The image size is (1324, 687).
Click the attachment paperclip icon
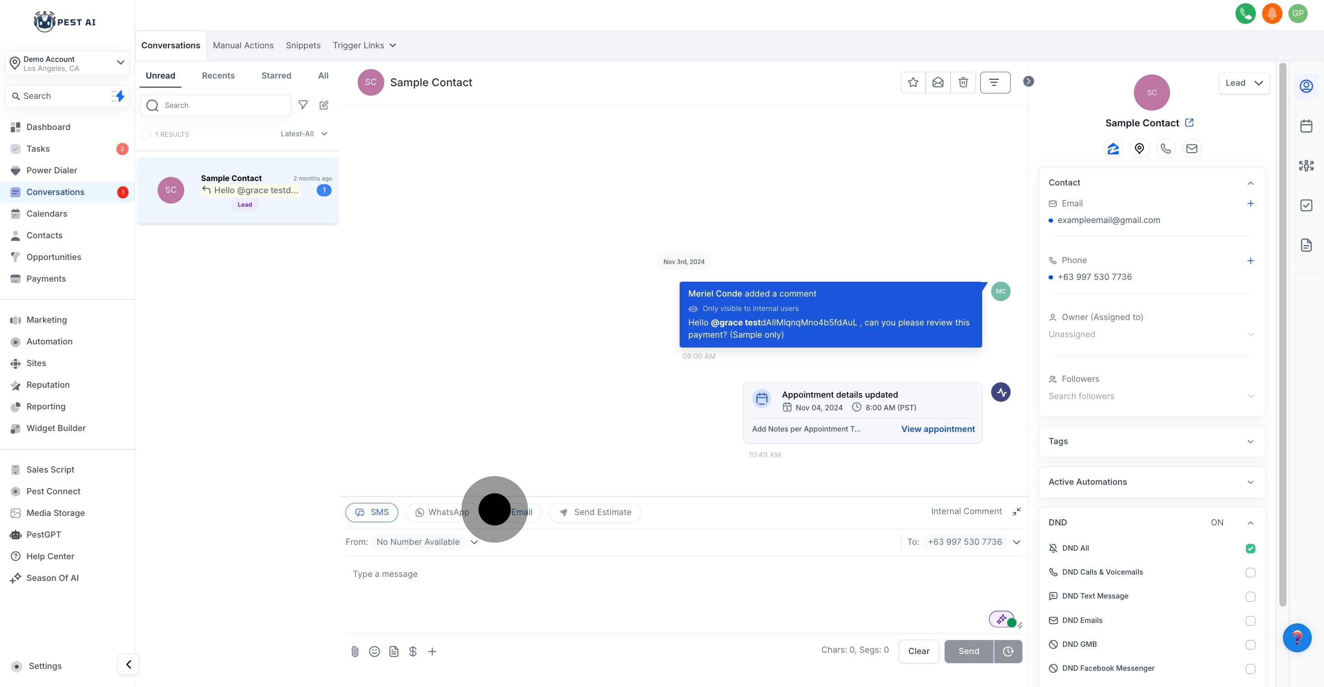tap(354, 651)
